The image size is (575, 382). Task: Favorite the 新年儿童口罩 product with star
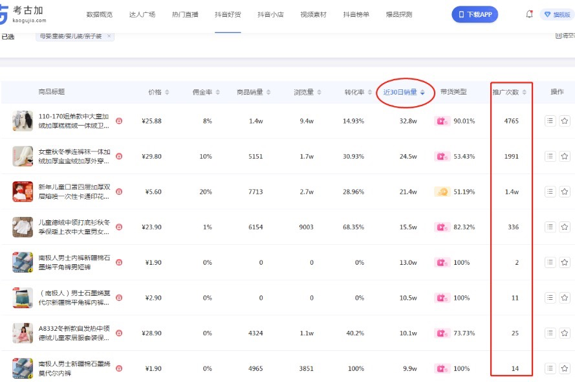(x=565, y=192)
